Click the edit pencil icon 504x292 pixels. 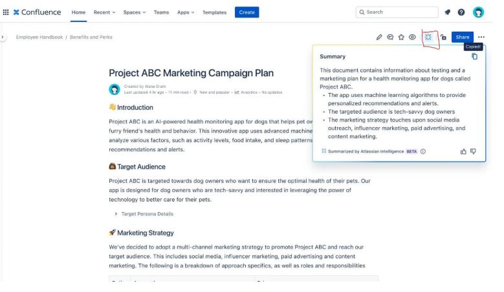379,37
